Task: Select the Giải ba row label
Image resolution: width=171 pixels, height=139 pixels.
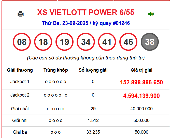Action: (x=20, y=132)
